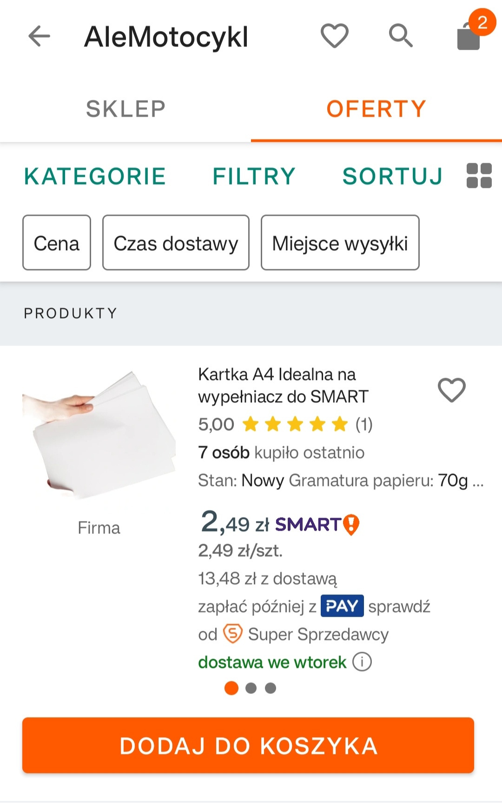Viewport: 502px width, 807px height.
Task: Add AleMotocykl shop to favorites
Action: point(334,36)
